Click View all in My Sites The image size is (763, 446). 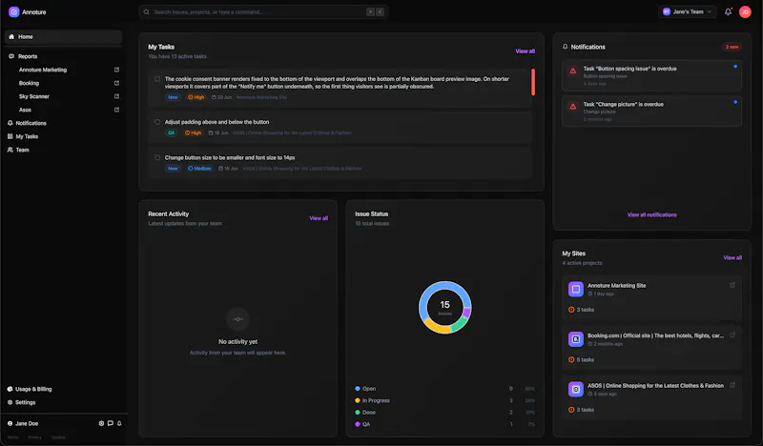pos(732,257)
